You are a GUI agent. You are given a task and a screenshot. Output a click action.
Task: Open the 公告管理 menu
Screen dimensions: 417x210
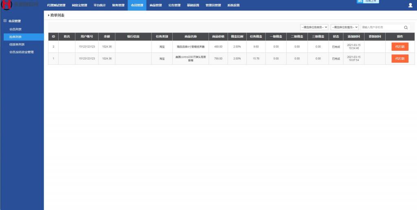[174, 5]
